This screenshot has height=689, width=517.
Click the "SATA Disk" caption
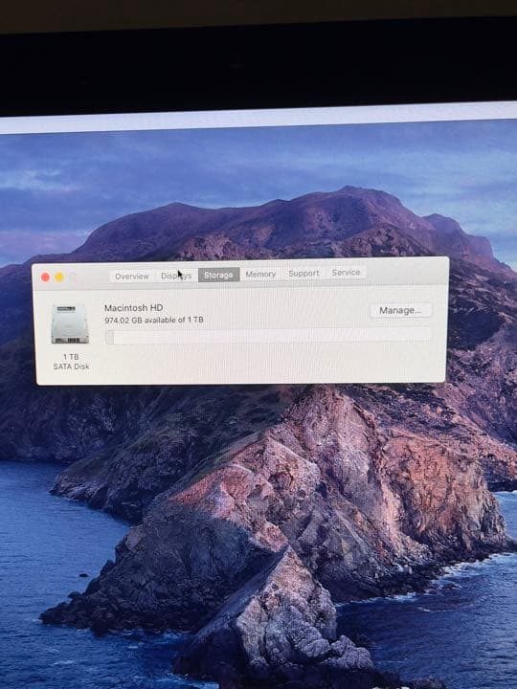click(x=71, y=366)
